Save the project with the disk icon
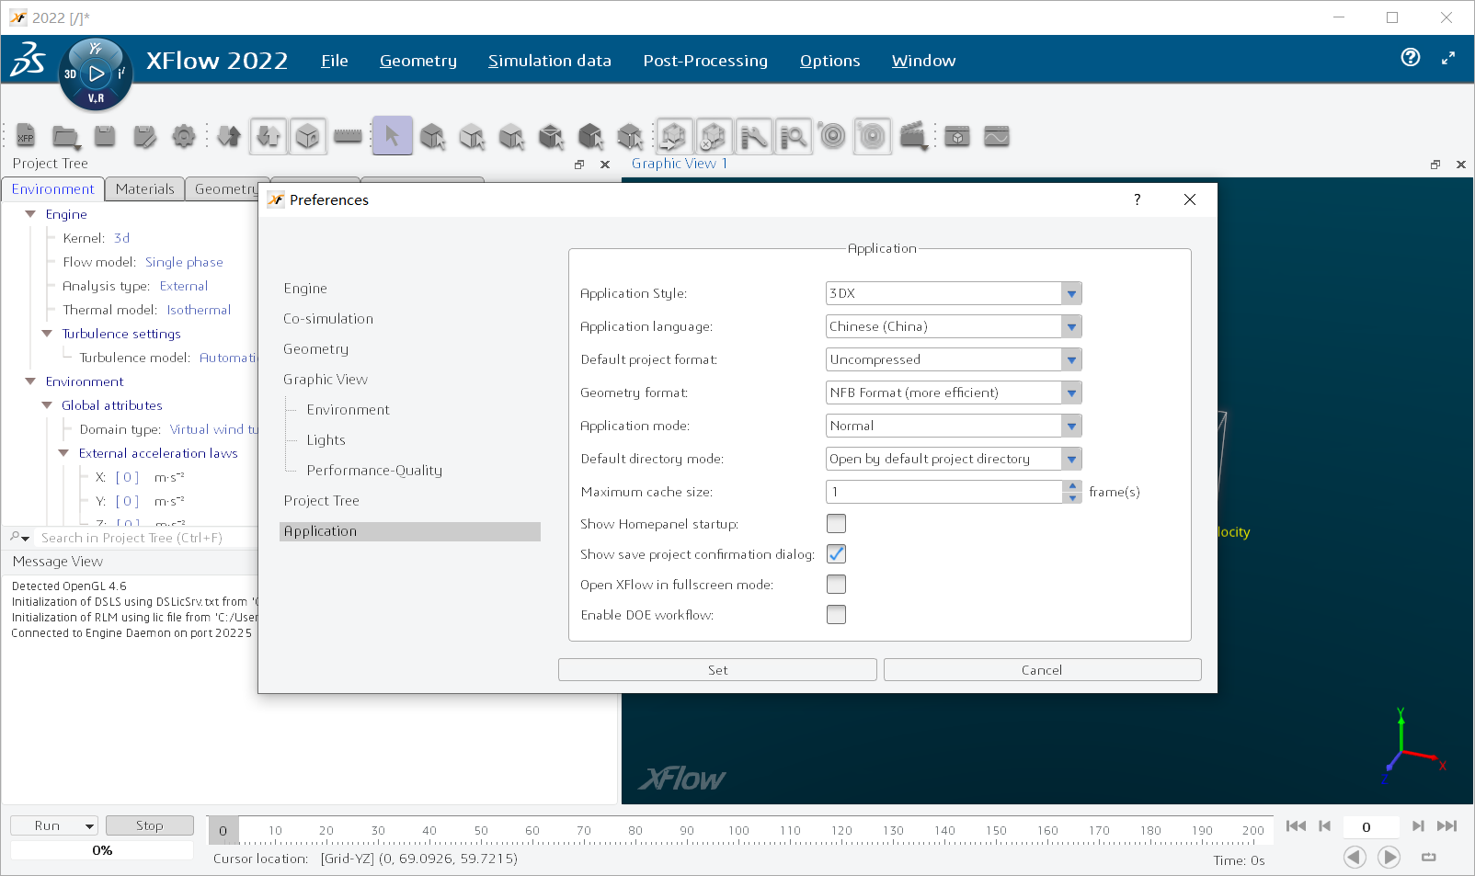 (x=105, y=136)
